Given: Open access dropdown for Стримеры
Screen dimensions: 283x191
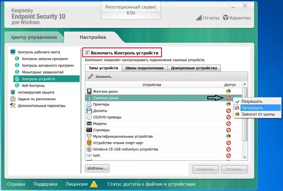Looking at the screenshot, I should point(229,130).
